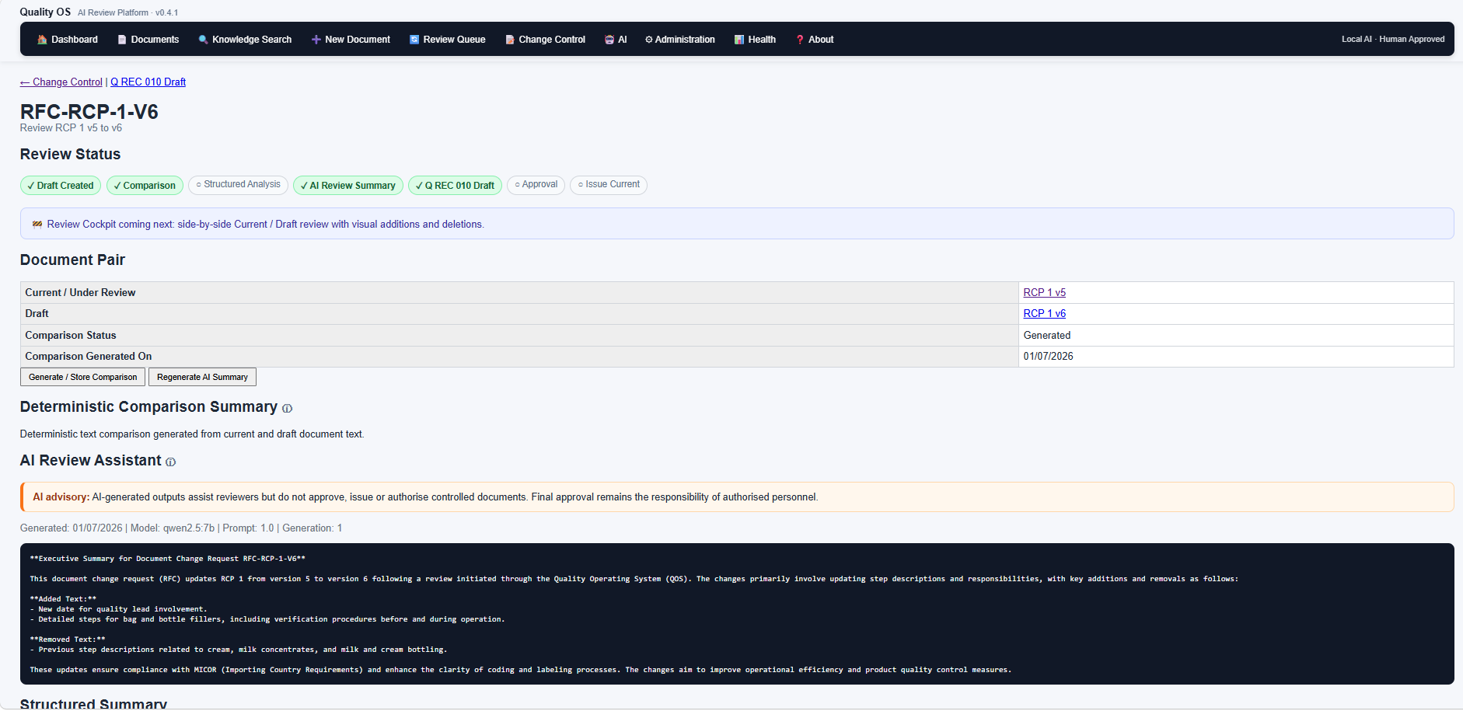
Task: Open the Q REC 010 Draft breadcrumb link
Action: tap(148, 82)
